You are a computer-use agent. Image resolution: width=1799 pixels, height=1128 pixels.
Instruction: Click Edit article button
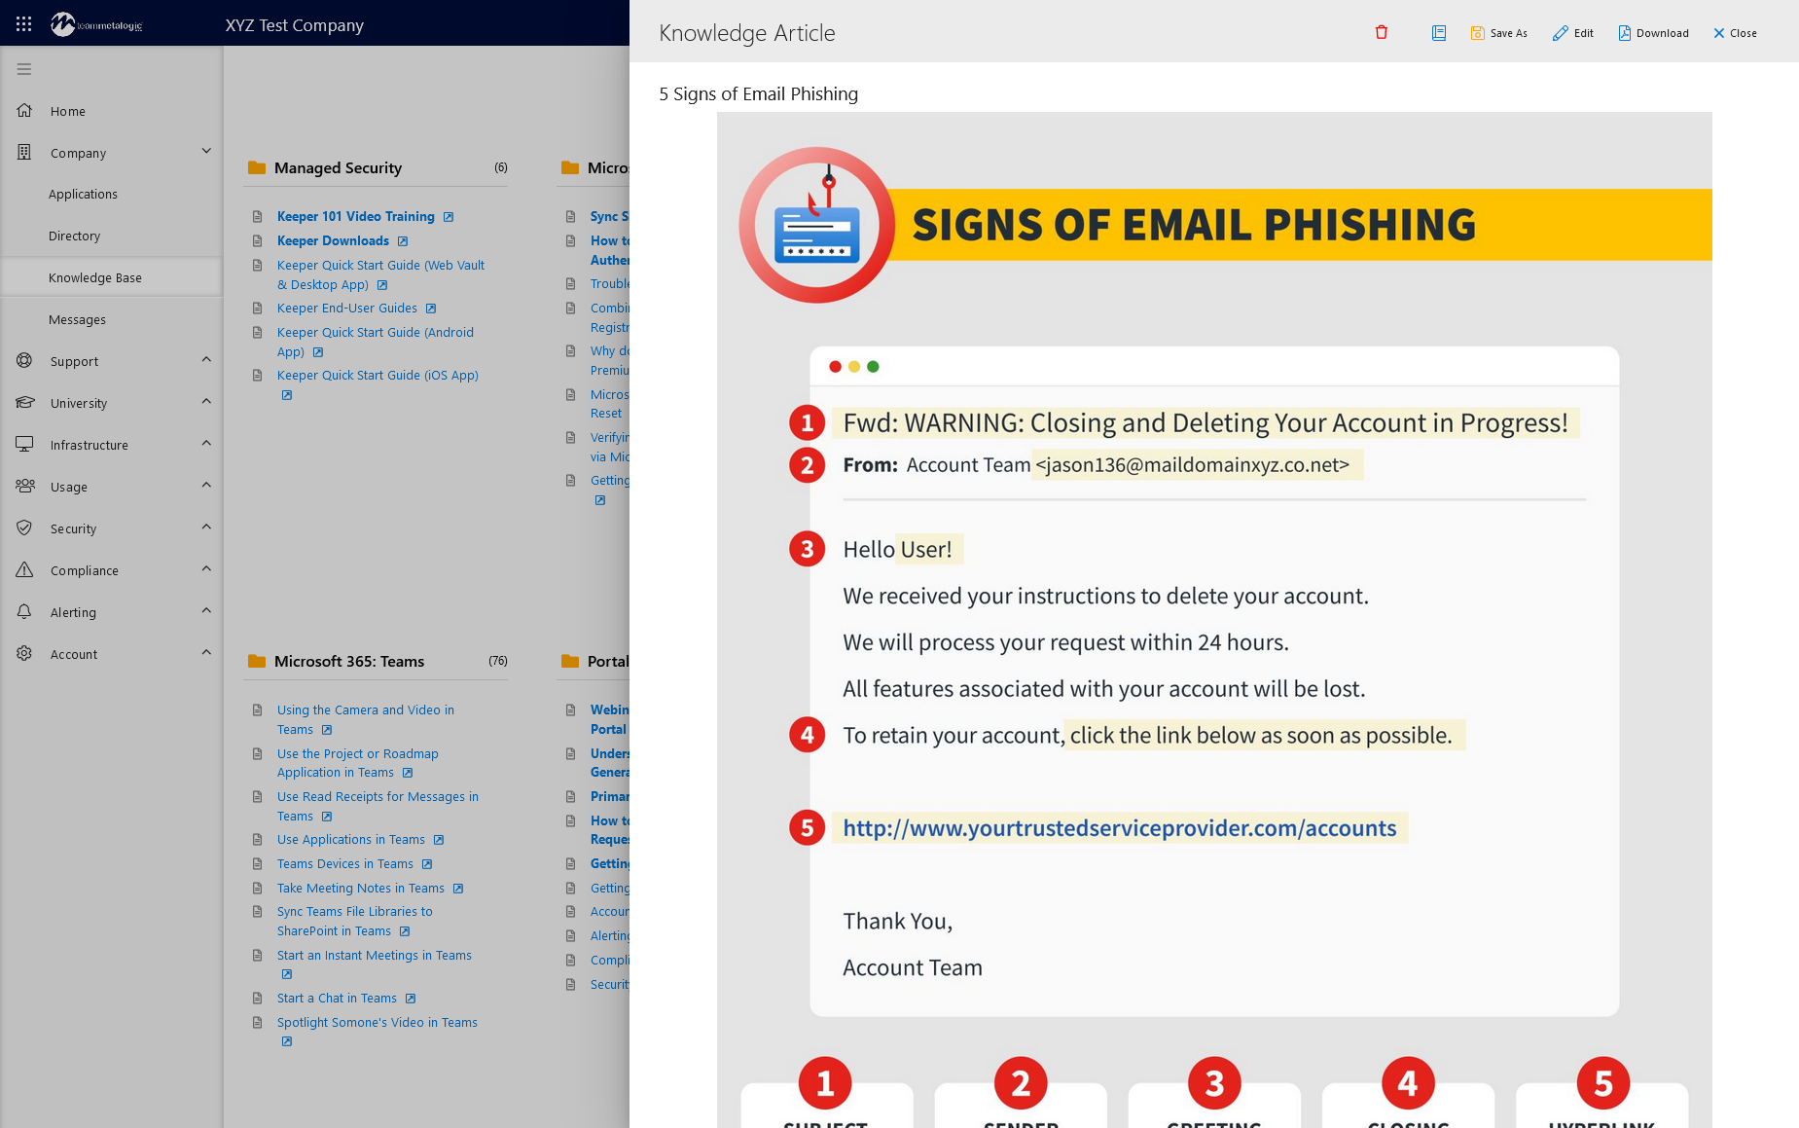tap(1572, 33)
